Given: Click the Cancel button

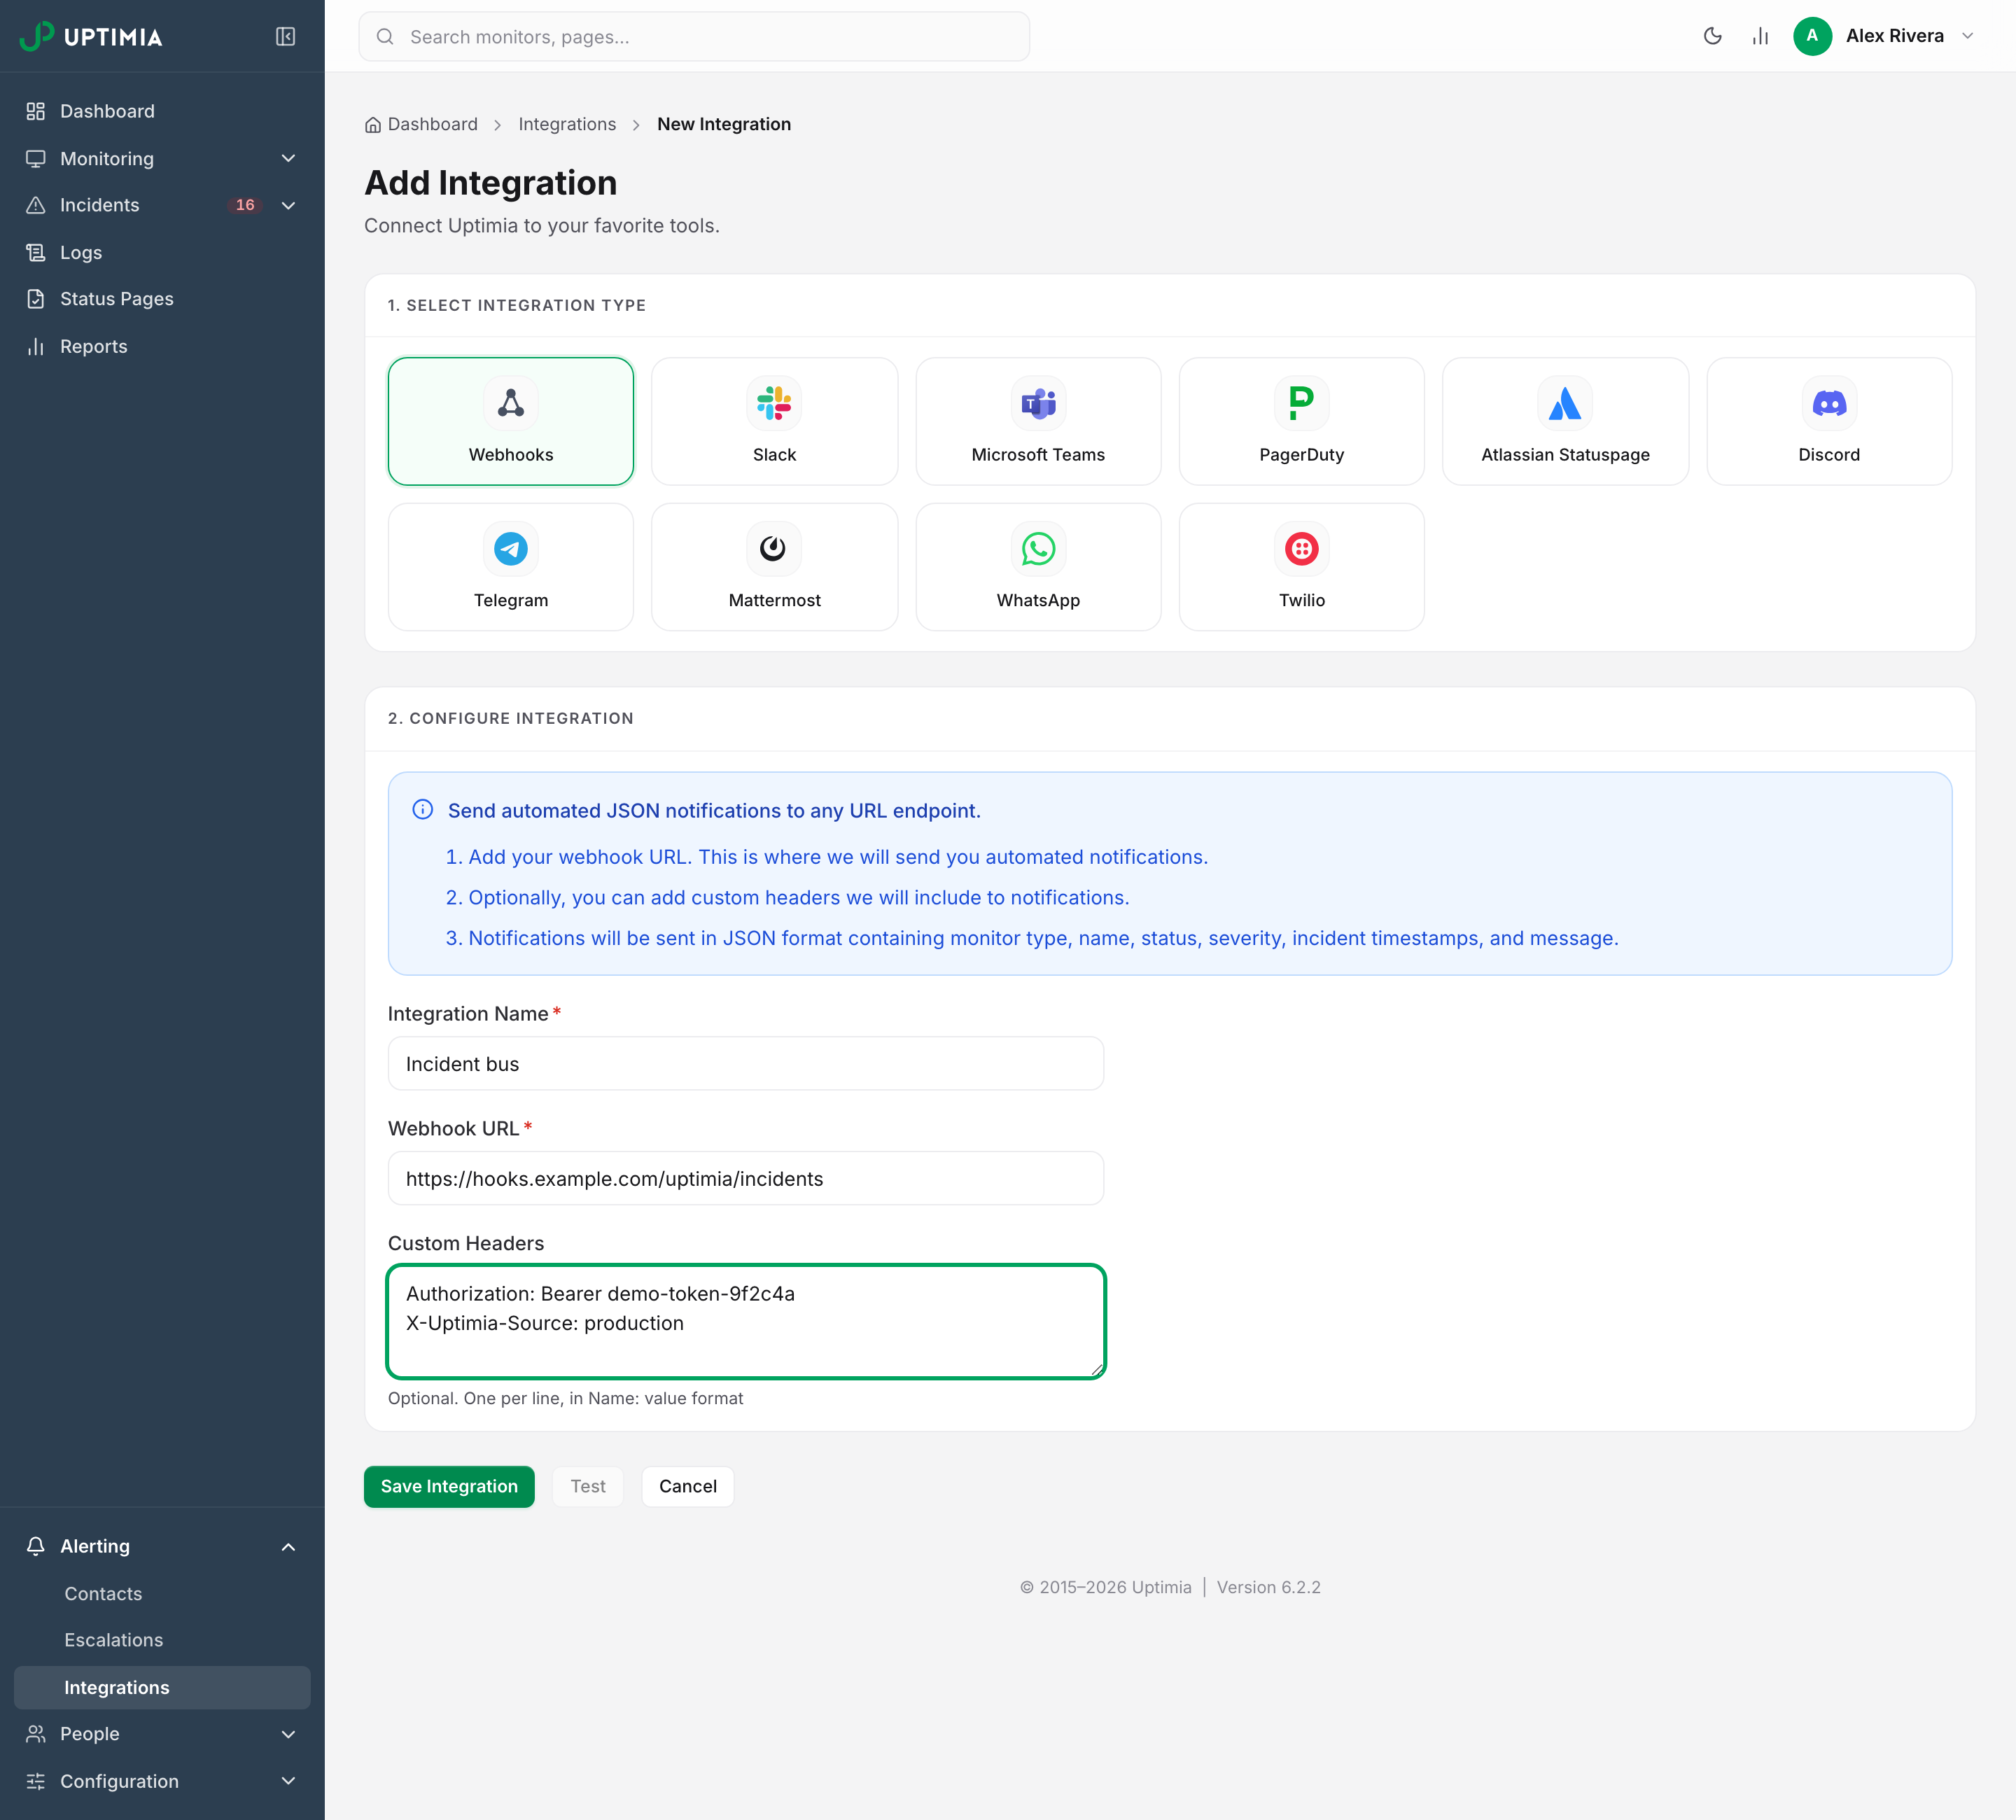Looking at the screenshot, I should (x=687, y=1486).
